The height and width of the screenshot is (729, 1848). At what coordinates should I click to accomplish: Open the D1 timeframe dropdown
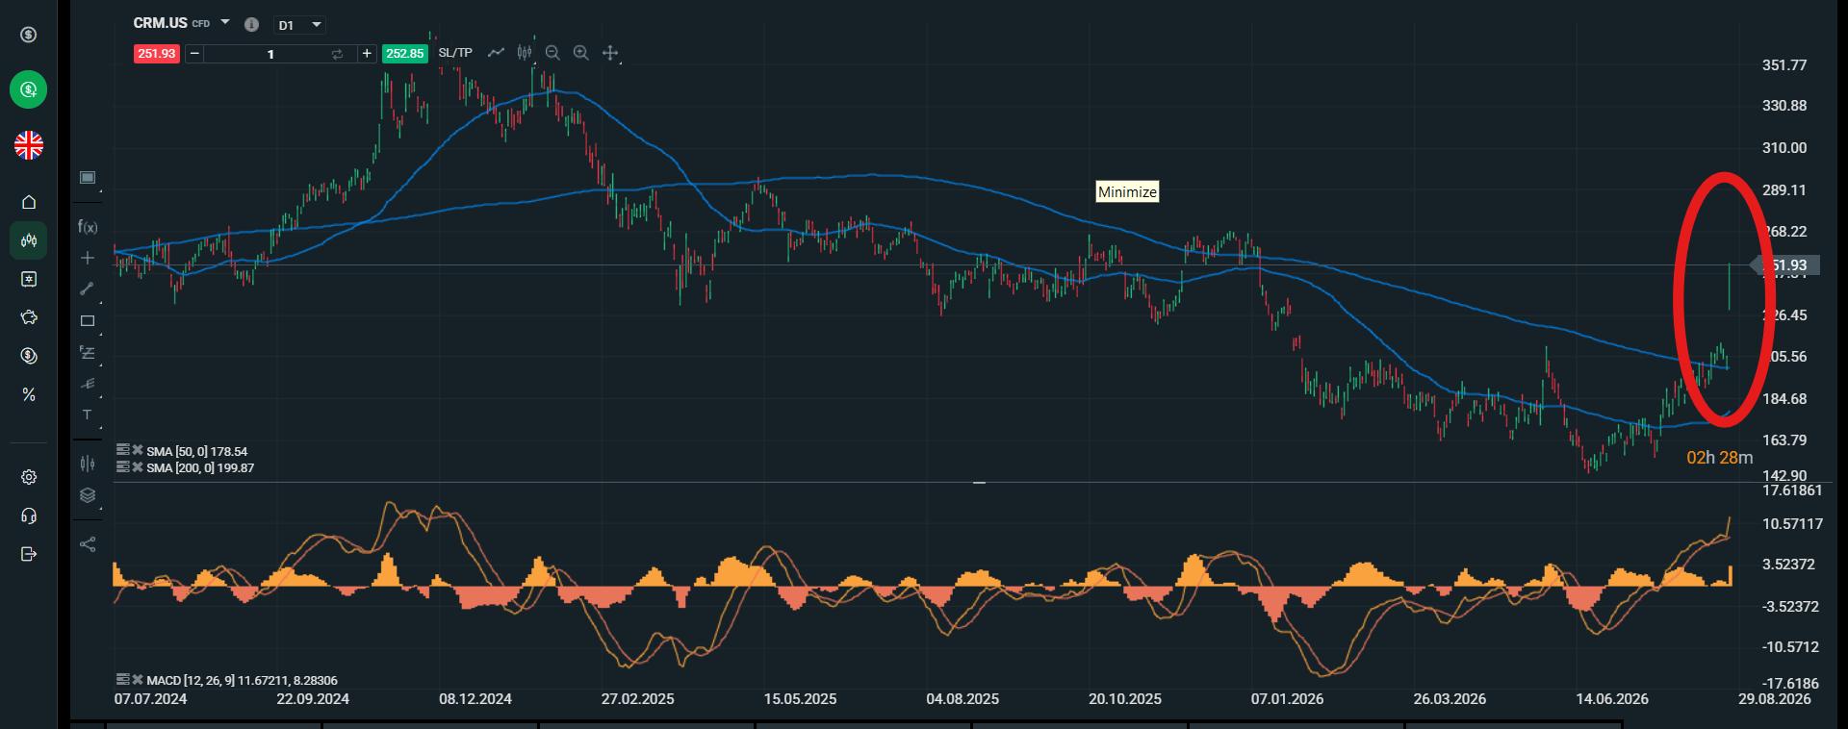300,25
